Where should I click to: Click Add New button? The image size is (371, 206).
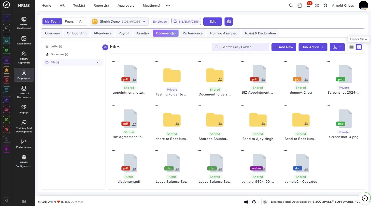(x=284, y=47)
